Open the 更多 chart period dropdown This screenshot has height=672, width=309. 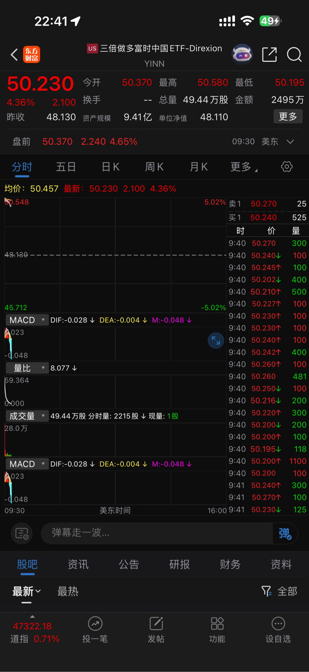click(x=244, y=167)
